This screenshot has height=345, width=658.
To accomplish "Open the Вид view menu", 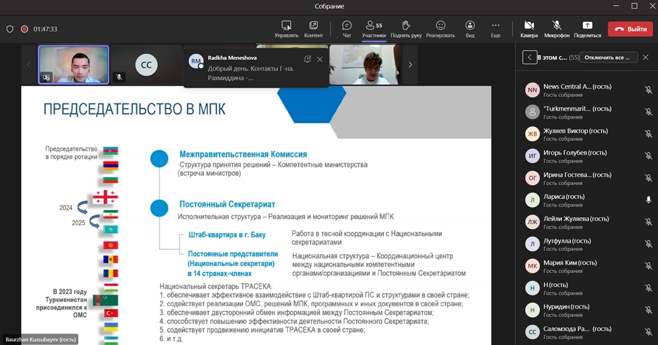I will (470, 29).
